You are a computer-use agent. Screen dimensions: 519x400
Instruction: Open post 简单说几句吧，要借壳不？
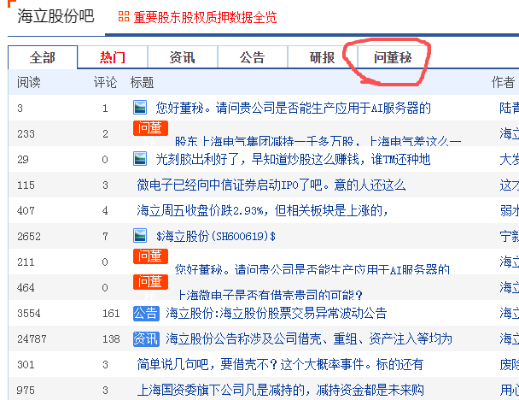(x=280, y=365)
